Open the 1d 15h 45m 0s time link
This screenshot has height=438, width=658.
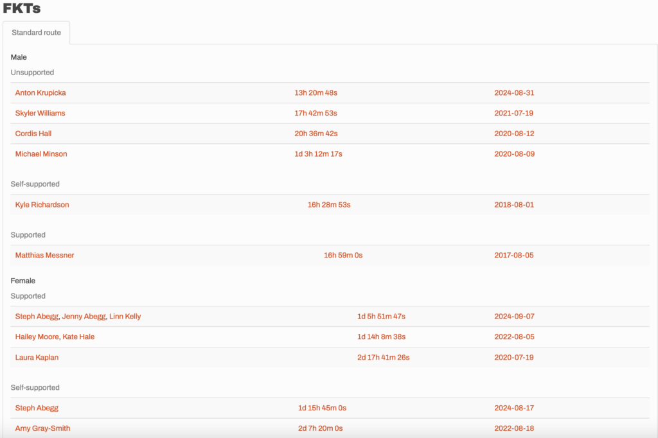click(x=322, y=408)
